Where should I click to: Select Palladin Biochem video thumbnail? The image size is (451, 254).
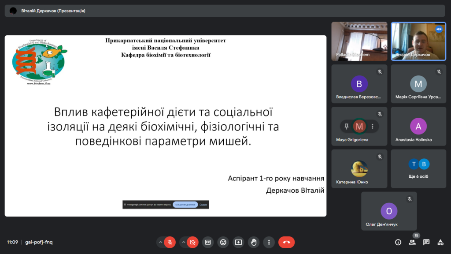pos(359,41)
